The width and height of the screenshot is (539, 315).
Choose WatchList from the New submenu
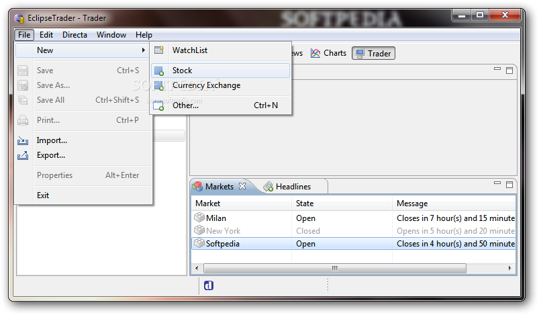click(221, 50)
